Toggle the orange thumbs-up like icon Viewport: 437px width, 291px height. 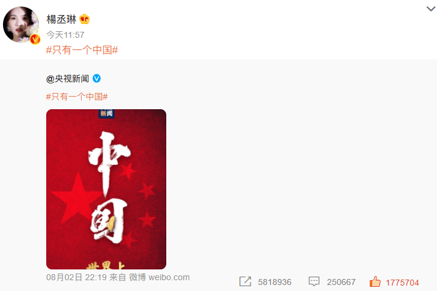[375, 281]
